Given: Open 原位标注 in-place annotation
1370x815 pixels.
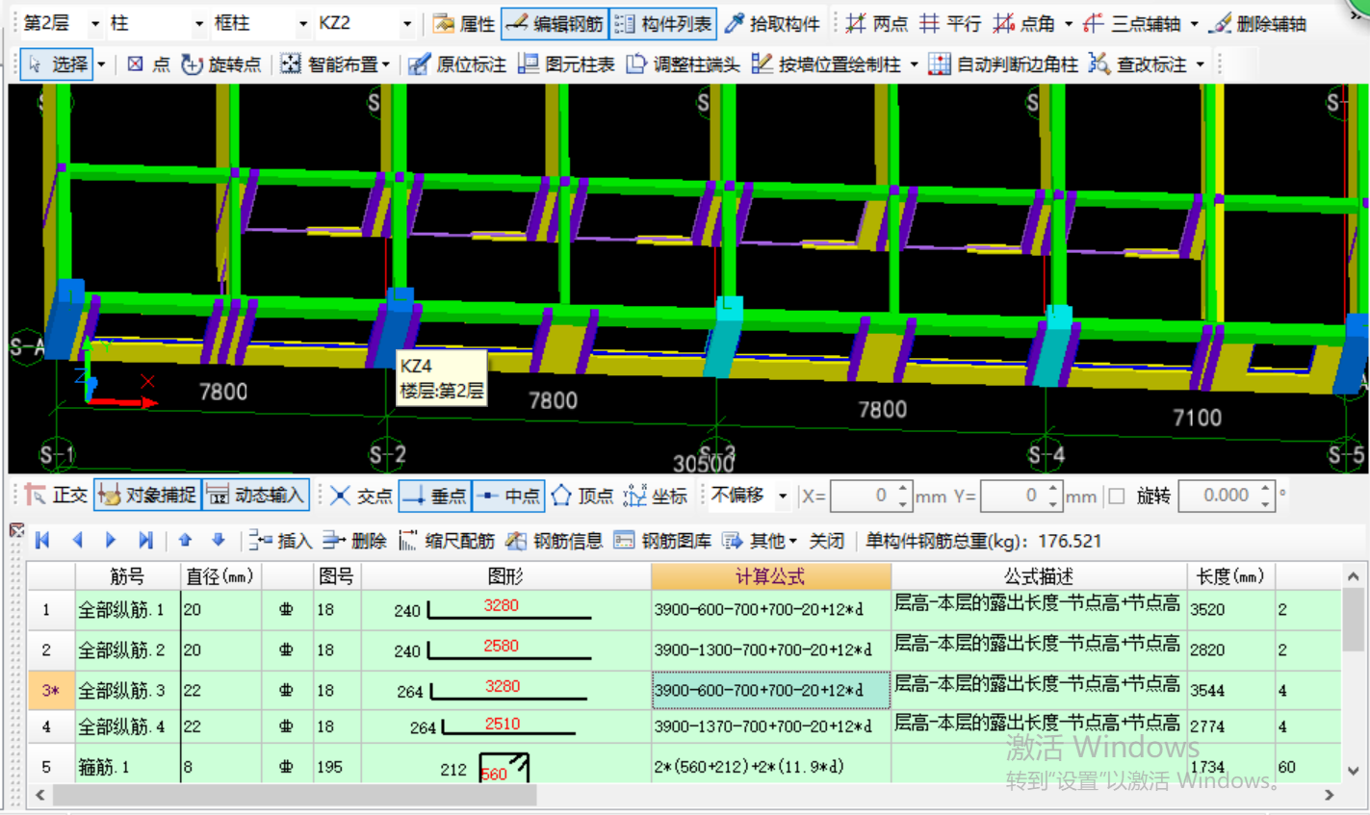Looking at the screenshot, I should (457, 64).
